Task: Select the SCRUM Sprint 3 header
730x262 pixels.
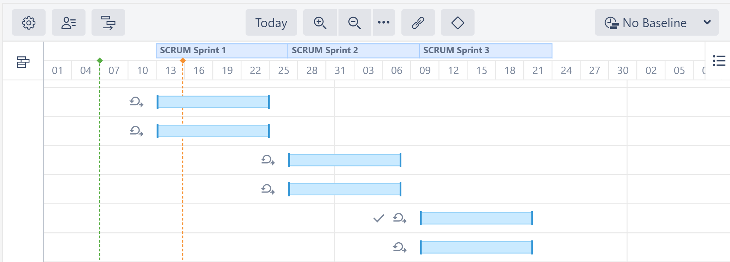Action: click(x=485, y=50)
